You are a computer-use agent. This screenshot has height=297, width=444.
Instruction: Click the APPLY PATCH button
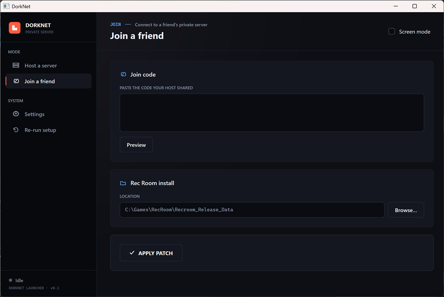click(151, 253)
